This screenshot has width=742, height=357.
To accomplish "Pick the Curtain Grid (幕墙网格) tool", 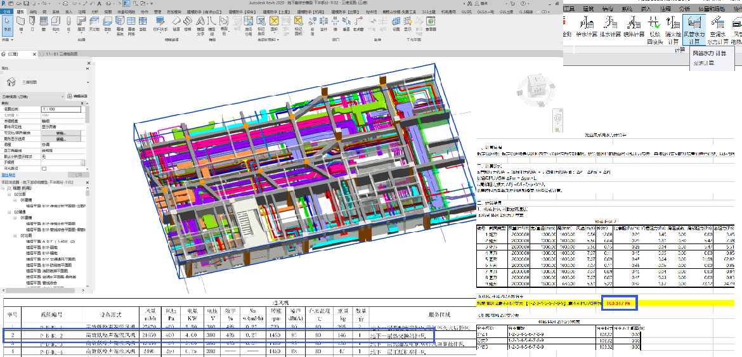I will click(131, 25).
